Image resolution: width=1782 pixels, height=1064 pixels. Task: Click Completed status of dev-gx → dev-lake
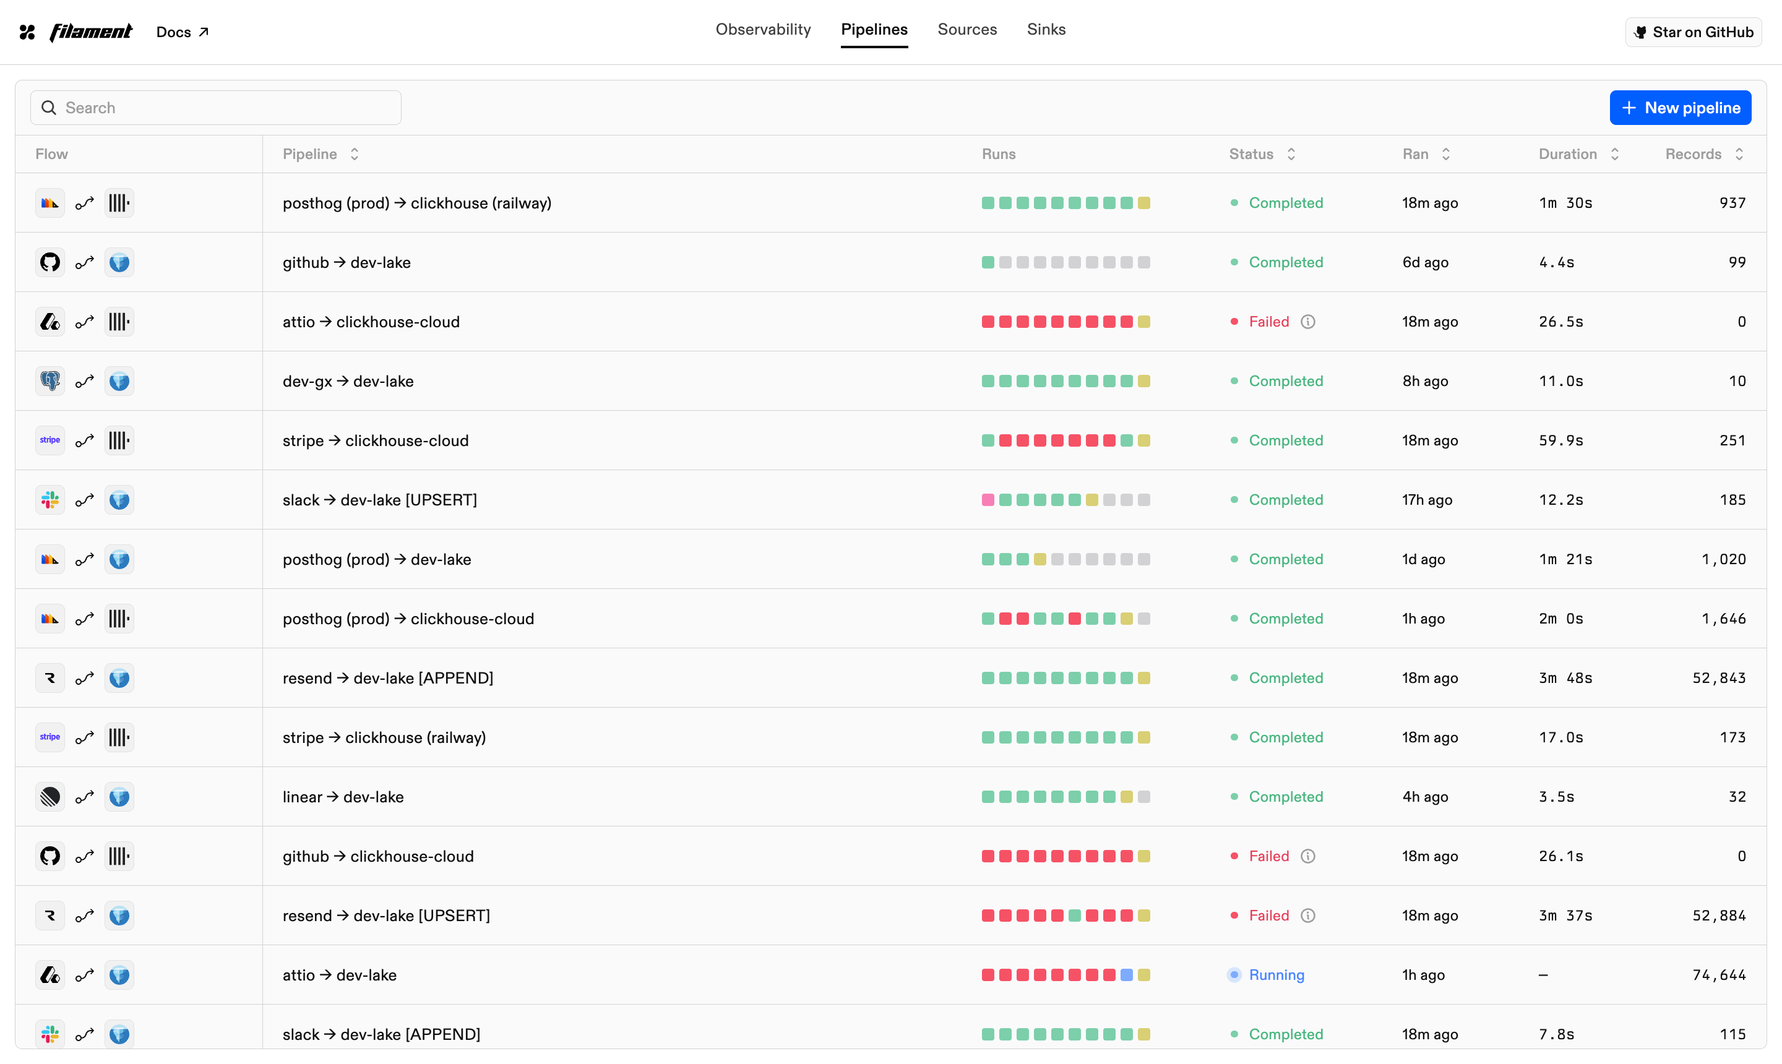click(x=1276, y=382)
